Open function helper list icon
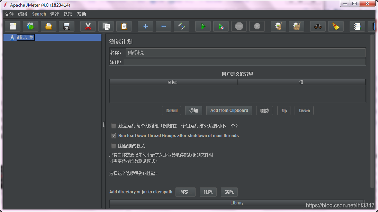Screen dimensions: 378x212 [x=357, y=26]
